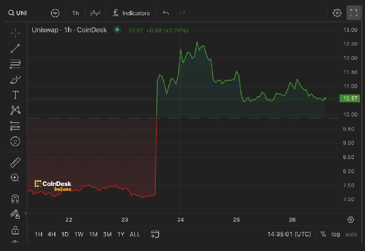Click the fullscreen mode button
This screenshot has width=365, height=251.
pos(353,13)
